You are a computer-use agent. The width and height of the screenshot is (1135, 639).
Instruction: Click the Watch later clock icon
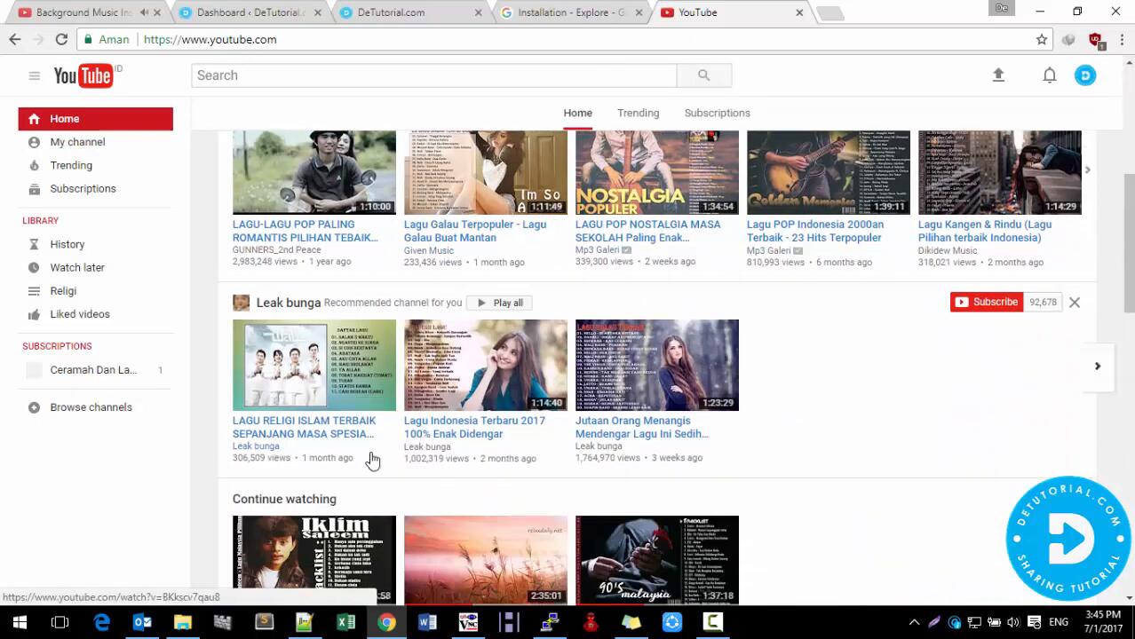click(34, 267)
